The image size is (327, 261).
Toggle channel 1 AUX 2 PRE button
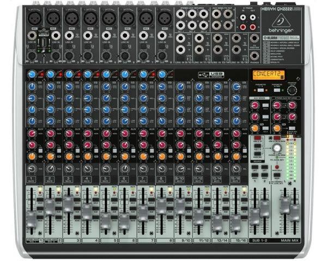40,151
